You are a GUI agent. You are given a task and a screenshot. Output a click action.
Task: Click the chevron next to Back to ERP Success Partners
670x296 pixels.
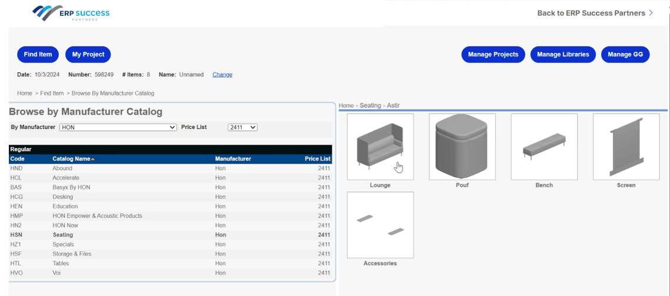[651, 13]
